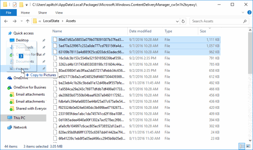The width and height of the screenshot is (253, 150).
Task: Click LocalState in the breadcrumb path
Action: coord(51,21)
